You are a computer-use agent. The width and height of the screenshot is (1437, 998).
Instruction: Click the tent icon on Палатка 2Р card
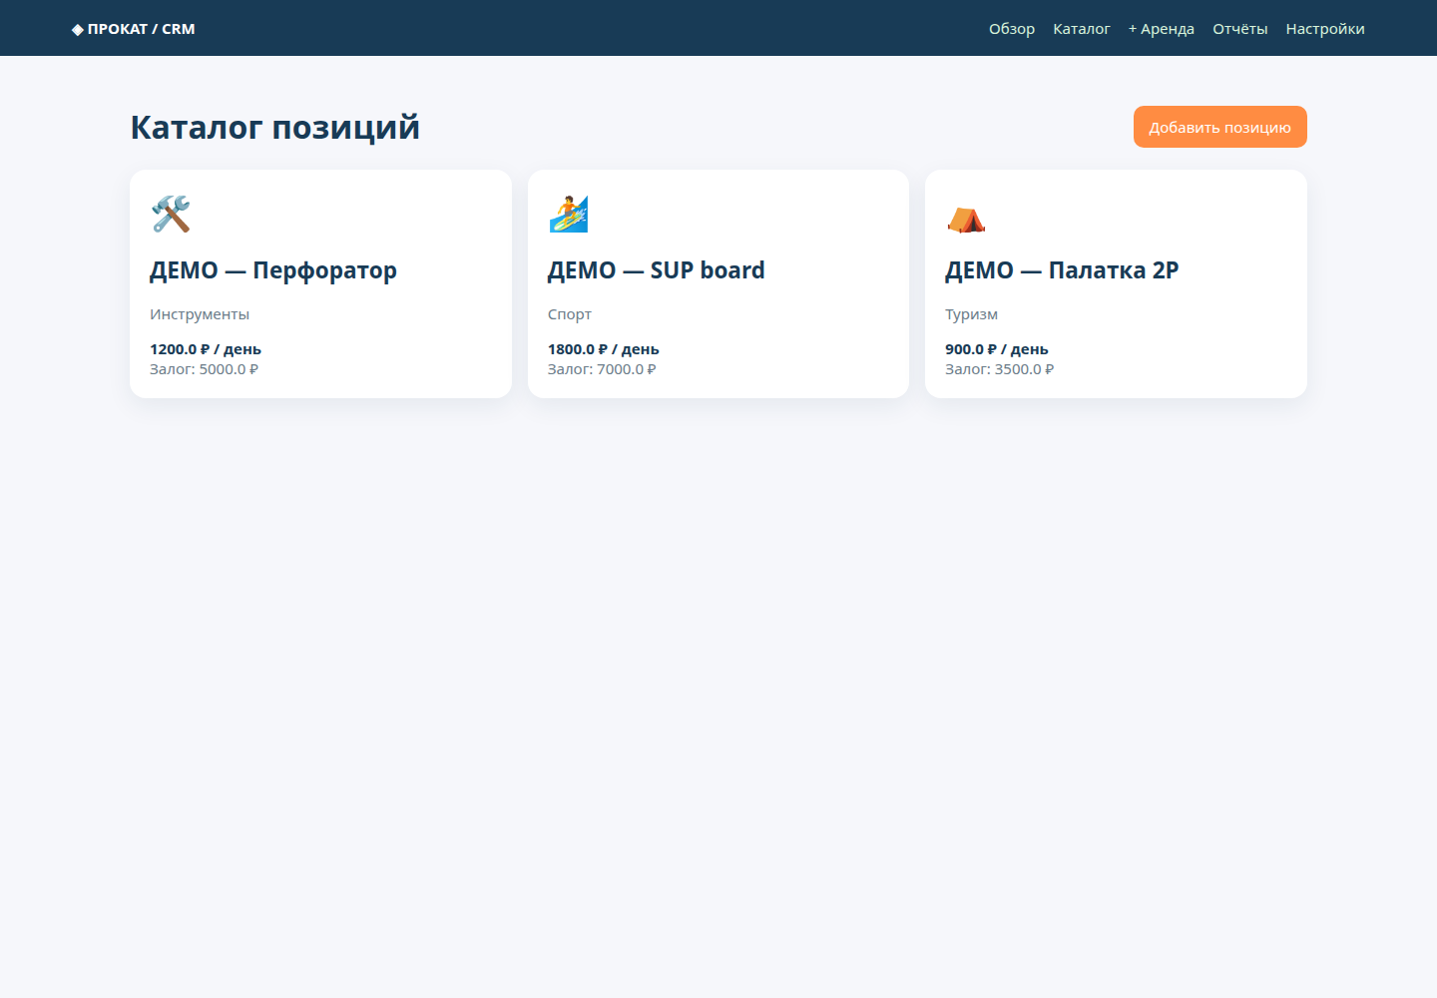[x=966, y=219]
